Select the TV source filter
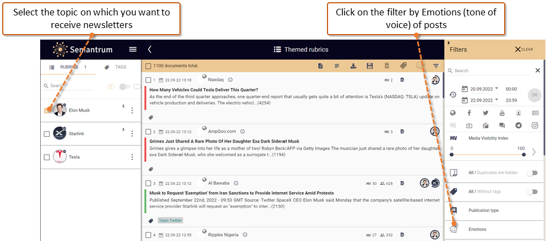This screenshot has width=546, height=241. click(x=469, y=125)
